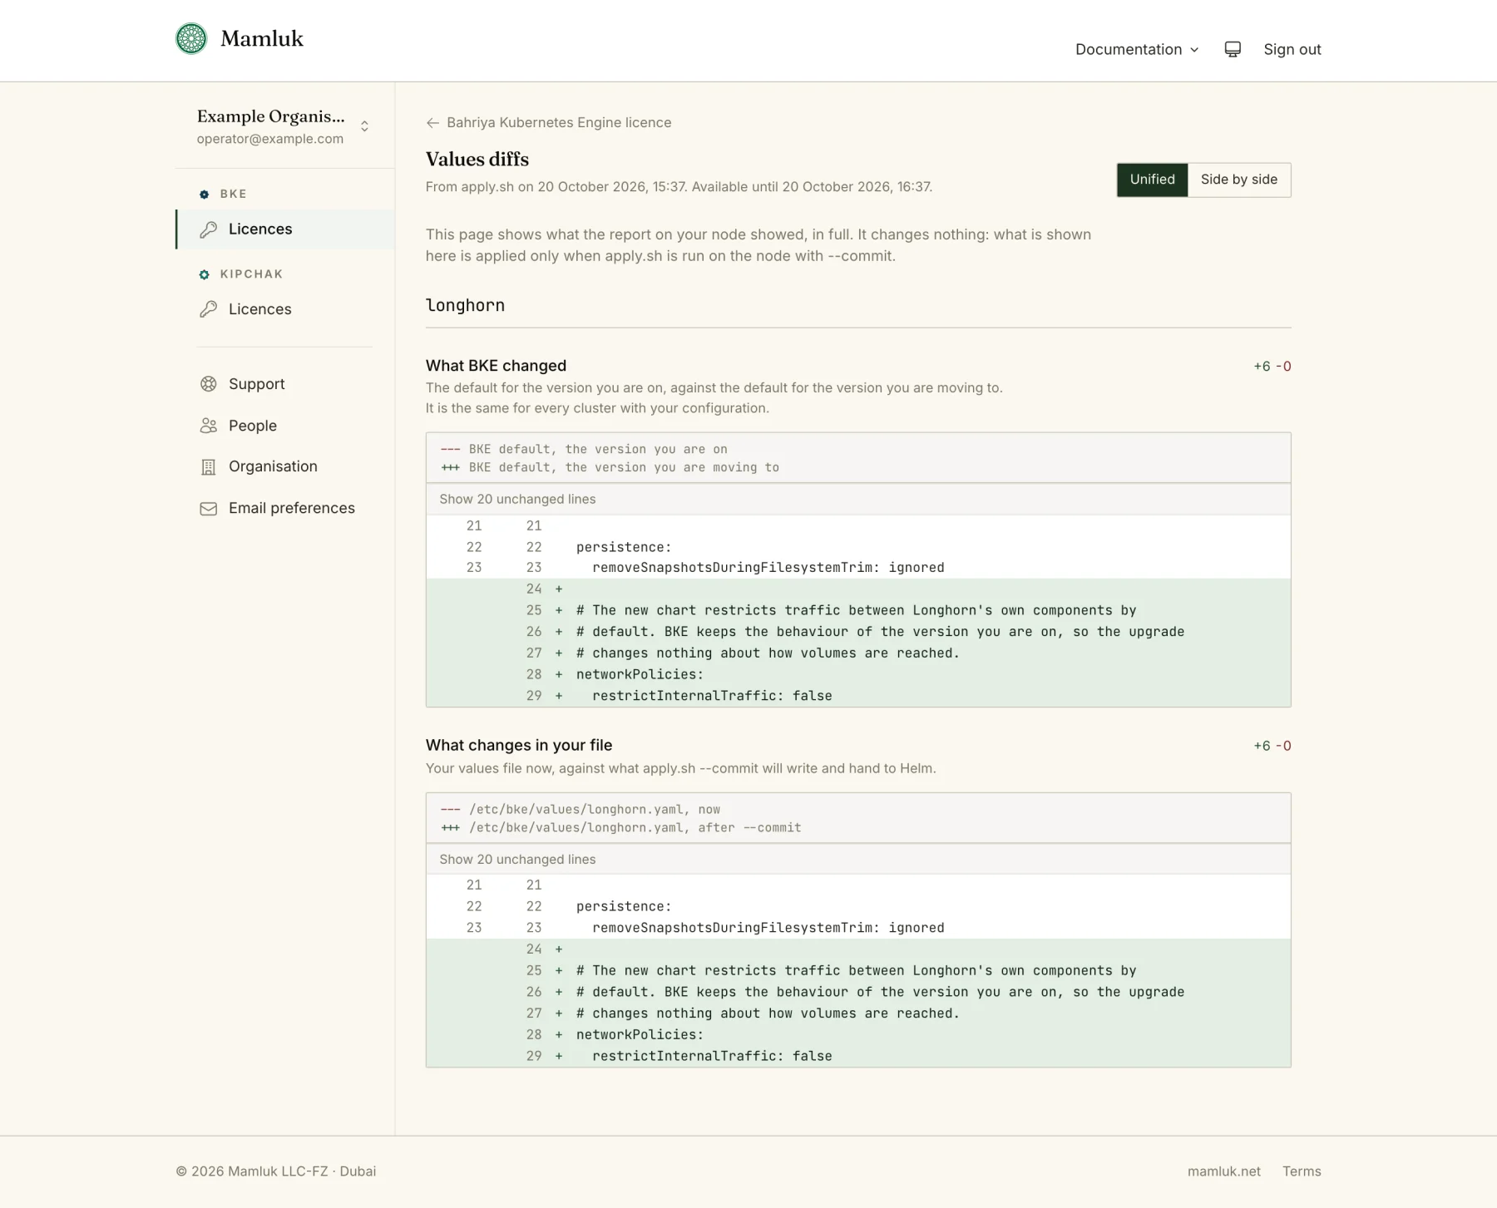This screenshot has width=1497, height=1208.
Task: Click the key icon beside Kipchak Licences
Action: click(209, 309)
